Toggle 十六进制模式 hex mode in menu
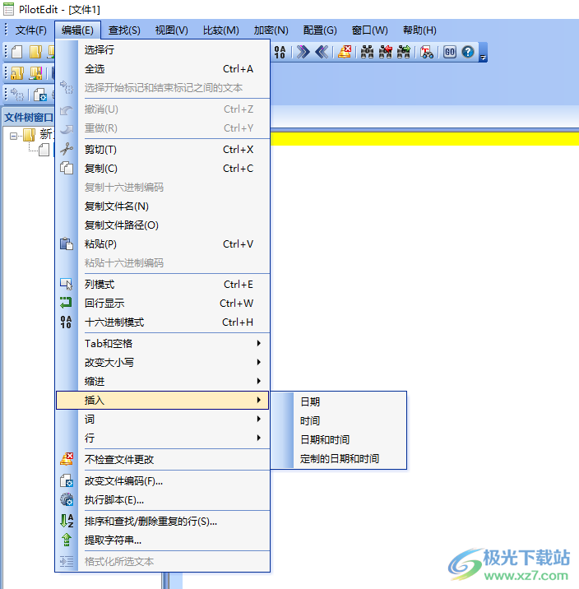Image resolution: width=579 pixels, height=589 pixels. click(163, 322)
